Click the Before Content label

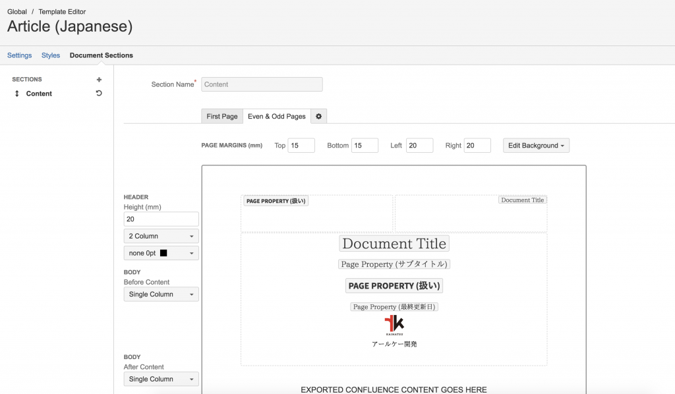(x=147, y=282)
